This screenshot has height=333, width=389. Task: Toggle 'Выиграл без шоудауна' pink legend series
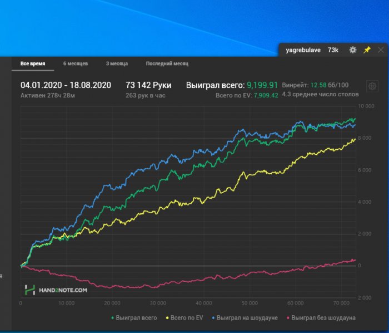(x=321, y=318)
